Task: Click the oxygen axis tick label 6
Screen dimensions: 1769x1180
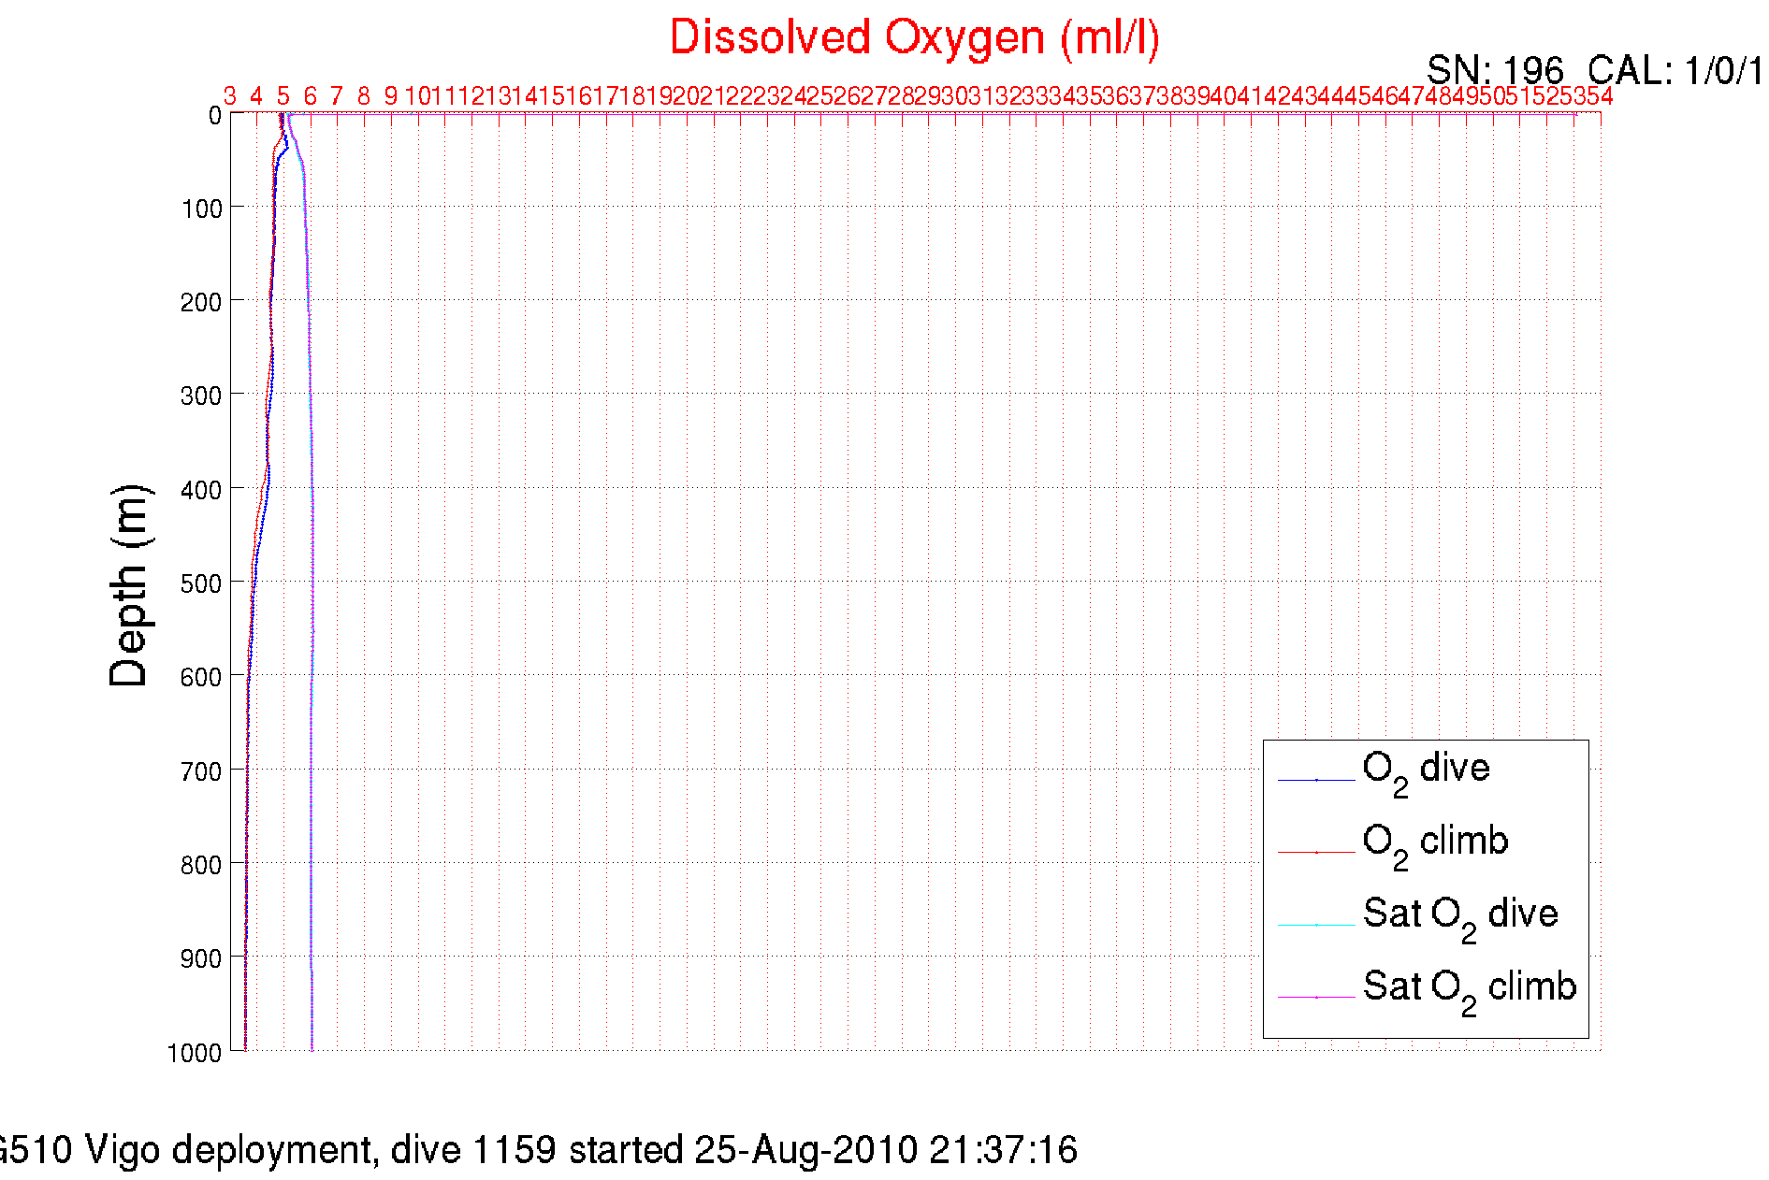Action: point(311,96)
